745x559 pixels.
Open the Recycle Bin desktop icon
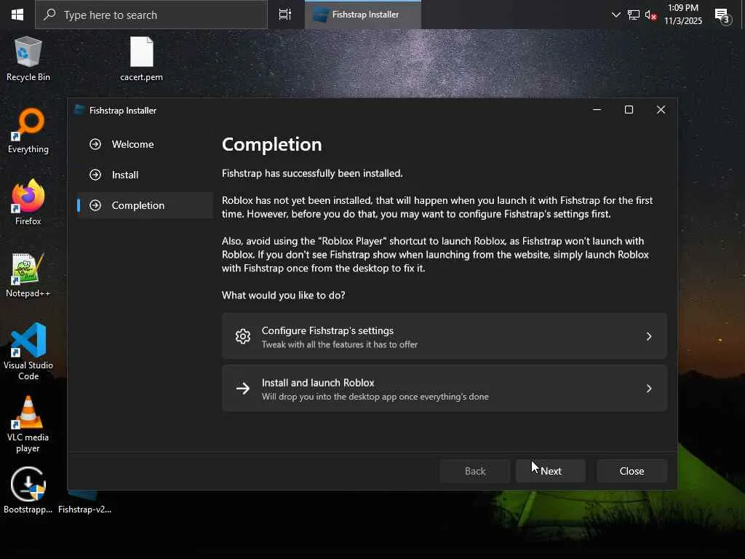(28, 58)
